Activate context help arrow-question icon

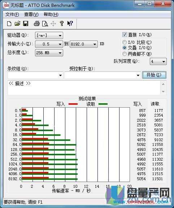[x=70, y=23]
